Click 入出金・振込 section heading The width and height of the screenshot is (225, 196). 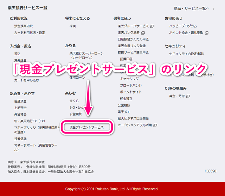[20, 46]
